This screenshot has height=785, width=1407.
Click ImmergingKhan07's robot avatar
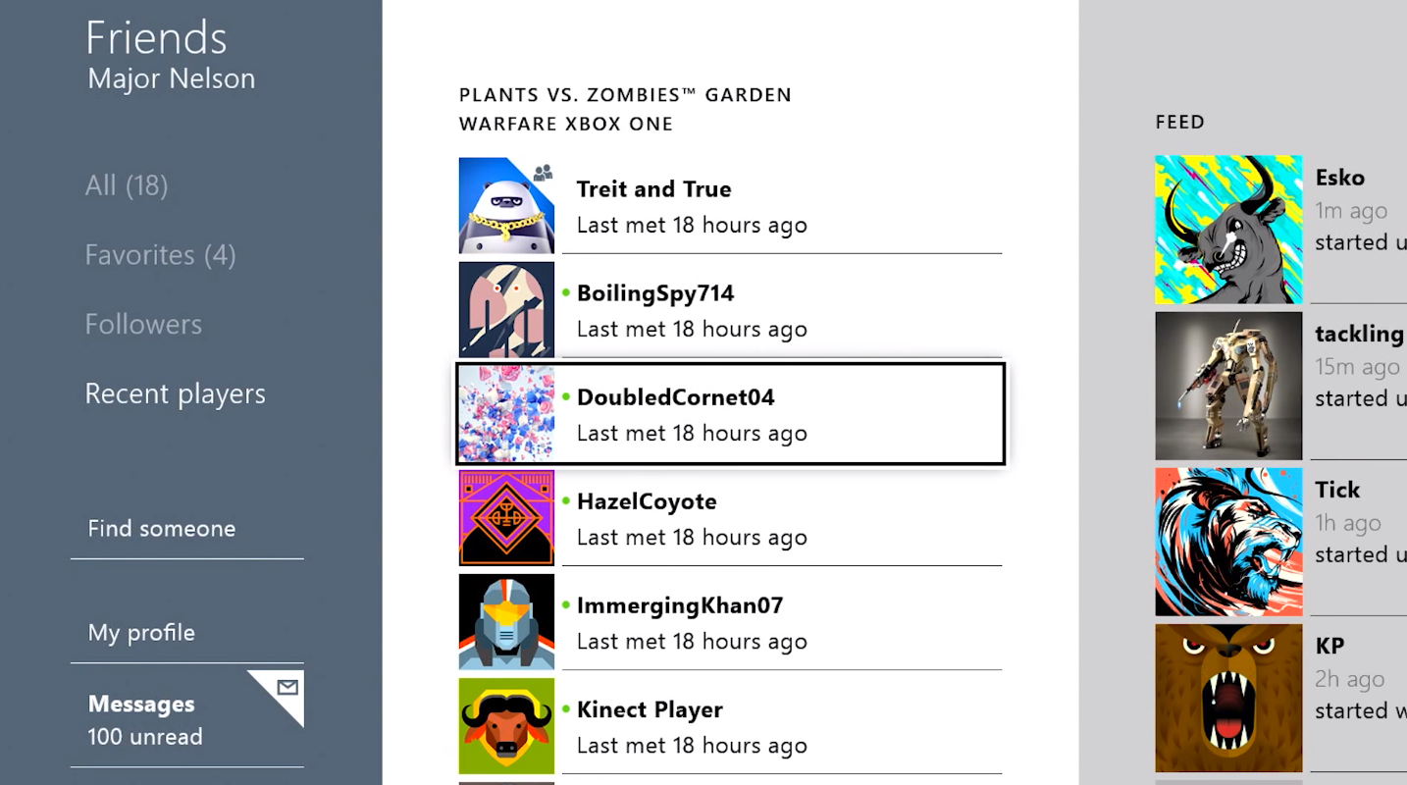coord(506,622)
